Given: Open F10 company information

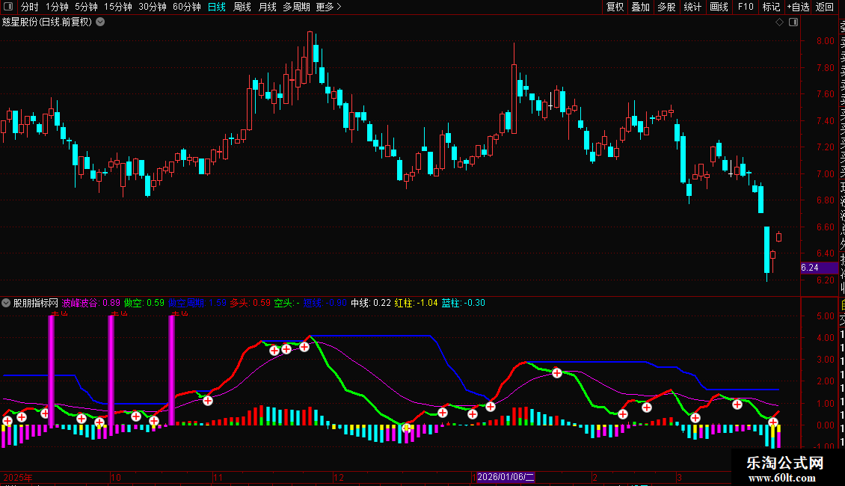Looking at the screenshot, I should 746,7.
